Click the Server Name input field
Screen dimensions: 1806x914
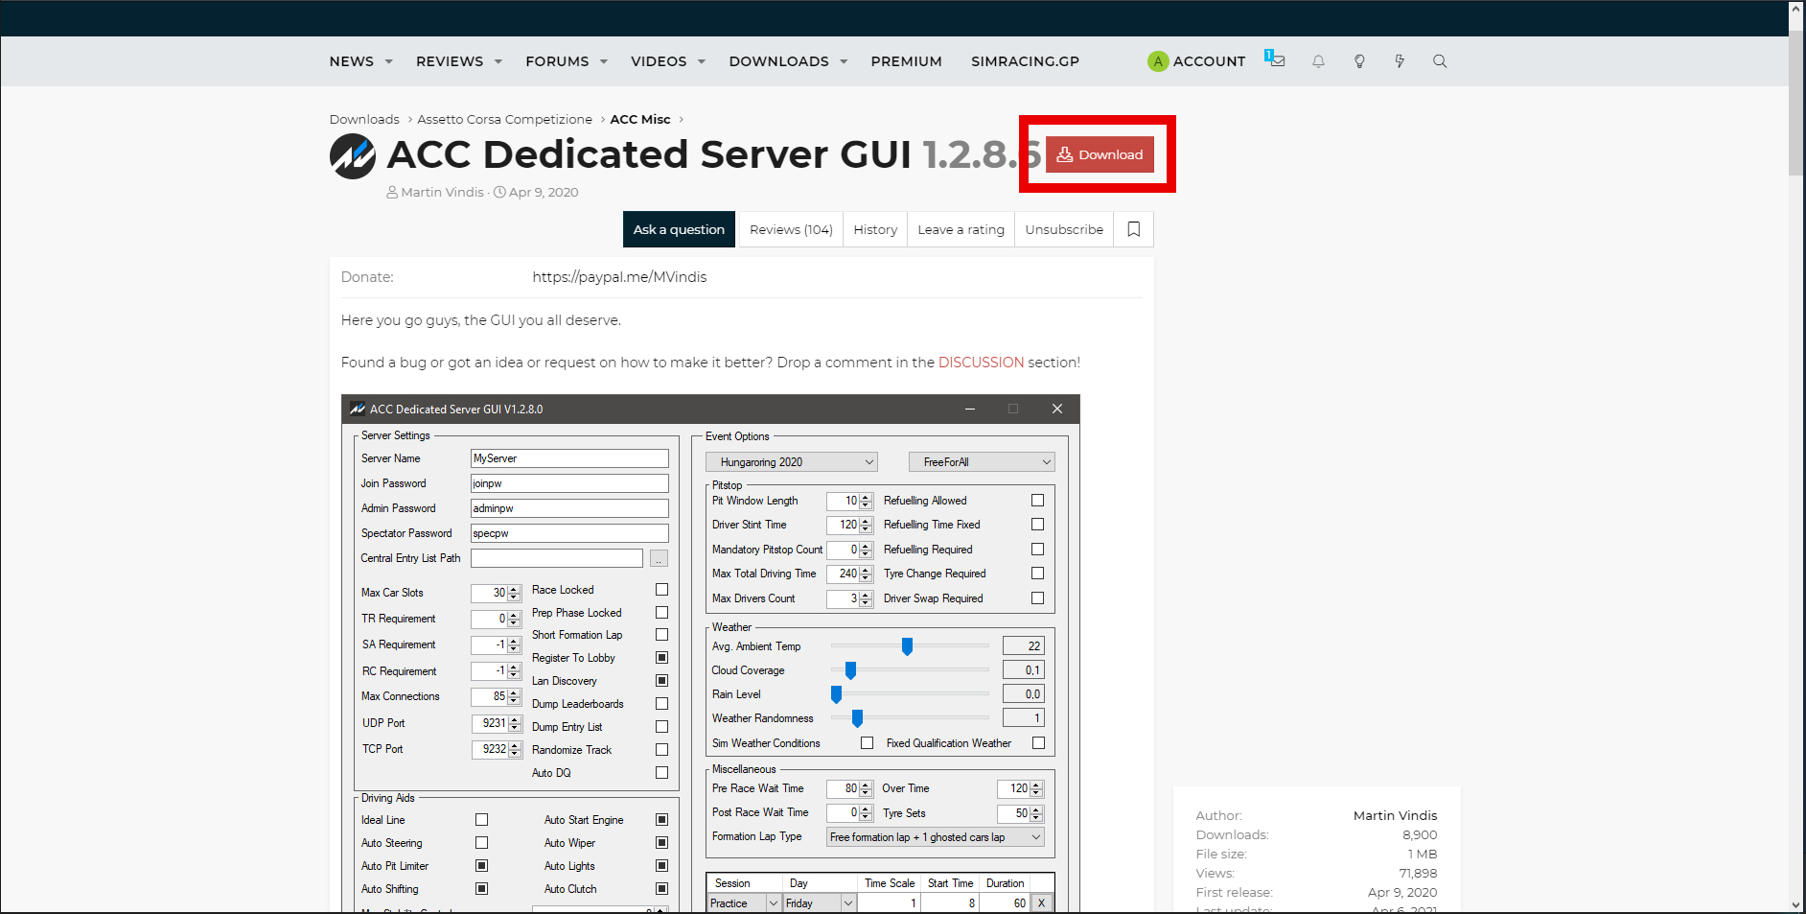pos(569,458)
